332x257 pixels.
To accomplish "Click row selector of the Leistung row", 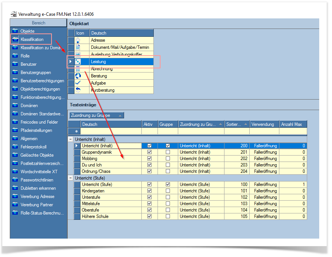I will point(71,62).
